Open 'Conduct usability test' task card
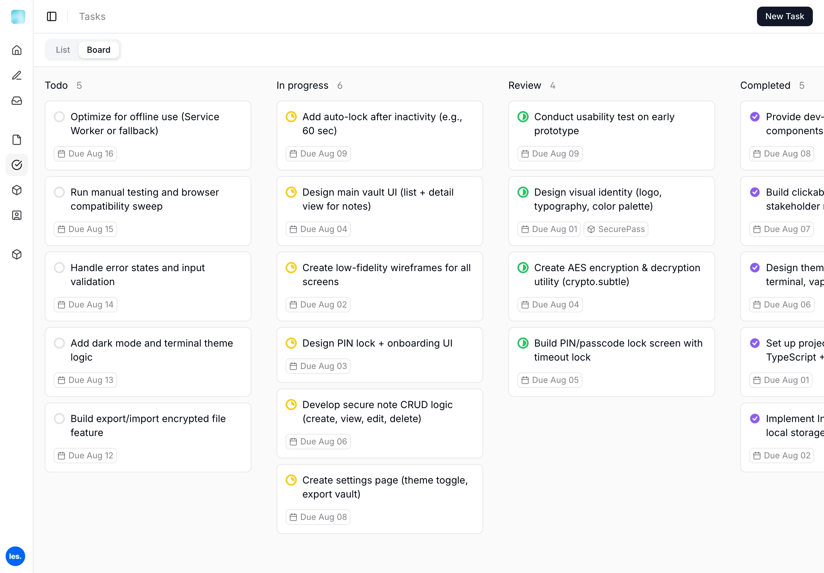This screenshot has height=573, width=824. 611,135
